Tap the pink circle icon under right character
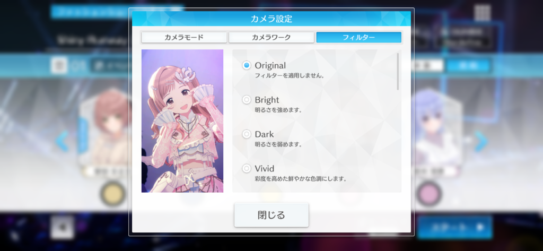543x251 pixels. (428, 194)
